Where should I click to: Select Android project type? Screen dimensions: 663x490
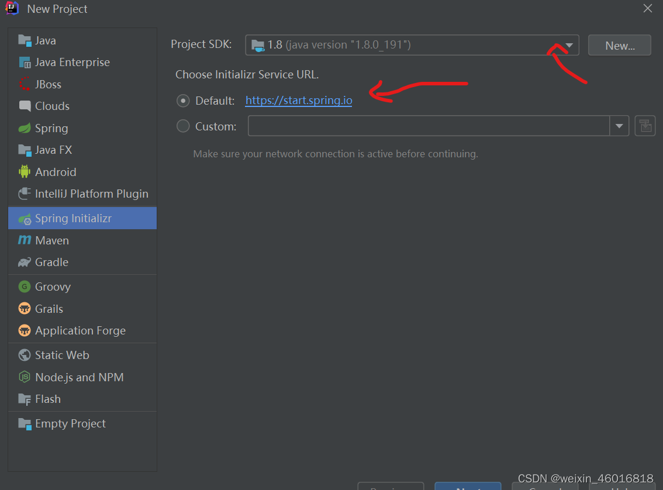[x=82, y=172]
